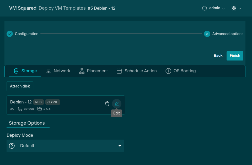Expand the Deploy Mode dropdown
The width and height of the screenshot is (252, 165).
(120, 146)
